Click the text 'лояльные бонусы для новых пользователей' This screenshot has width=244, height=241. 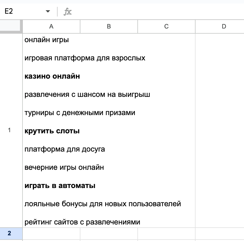(x=103, y=204)
